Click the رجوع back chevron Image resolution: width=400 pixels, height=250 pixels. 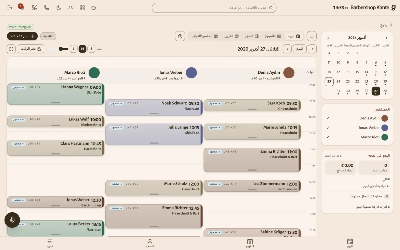pos(391,25)
